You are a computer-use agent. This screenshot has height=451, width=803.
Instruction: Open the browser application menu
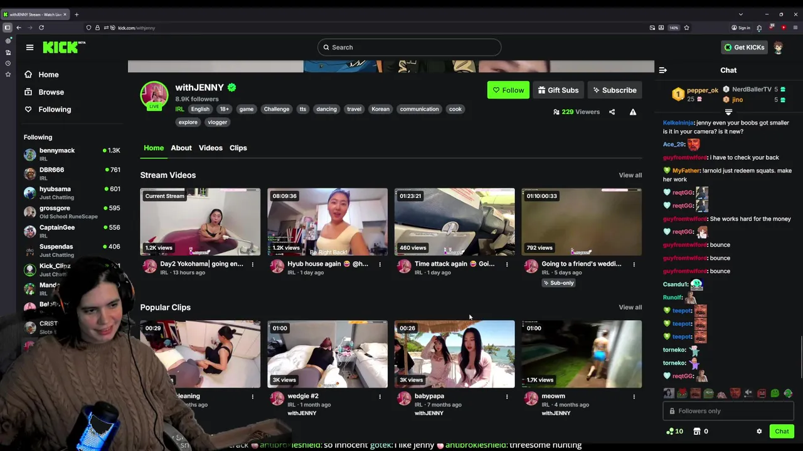coord(795,28)
